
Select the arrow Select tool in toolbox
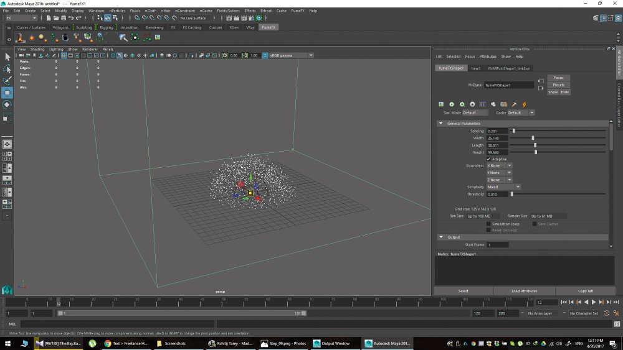[x=7, y=57]
